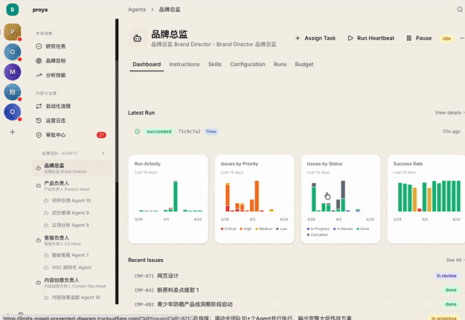
Task: Pause the agent with the Pause label
Action: (424, 38)
